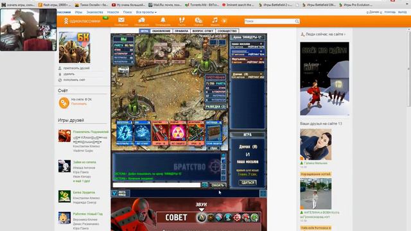Click the green plus icon in СОВЕТ bar

(x=254, y=218)
